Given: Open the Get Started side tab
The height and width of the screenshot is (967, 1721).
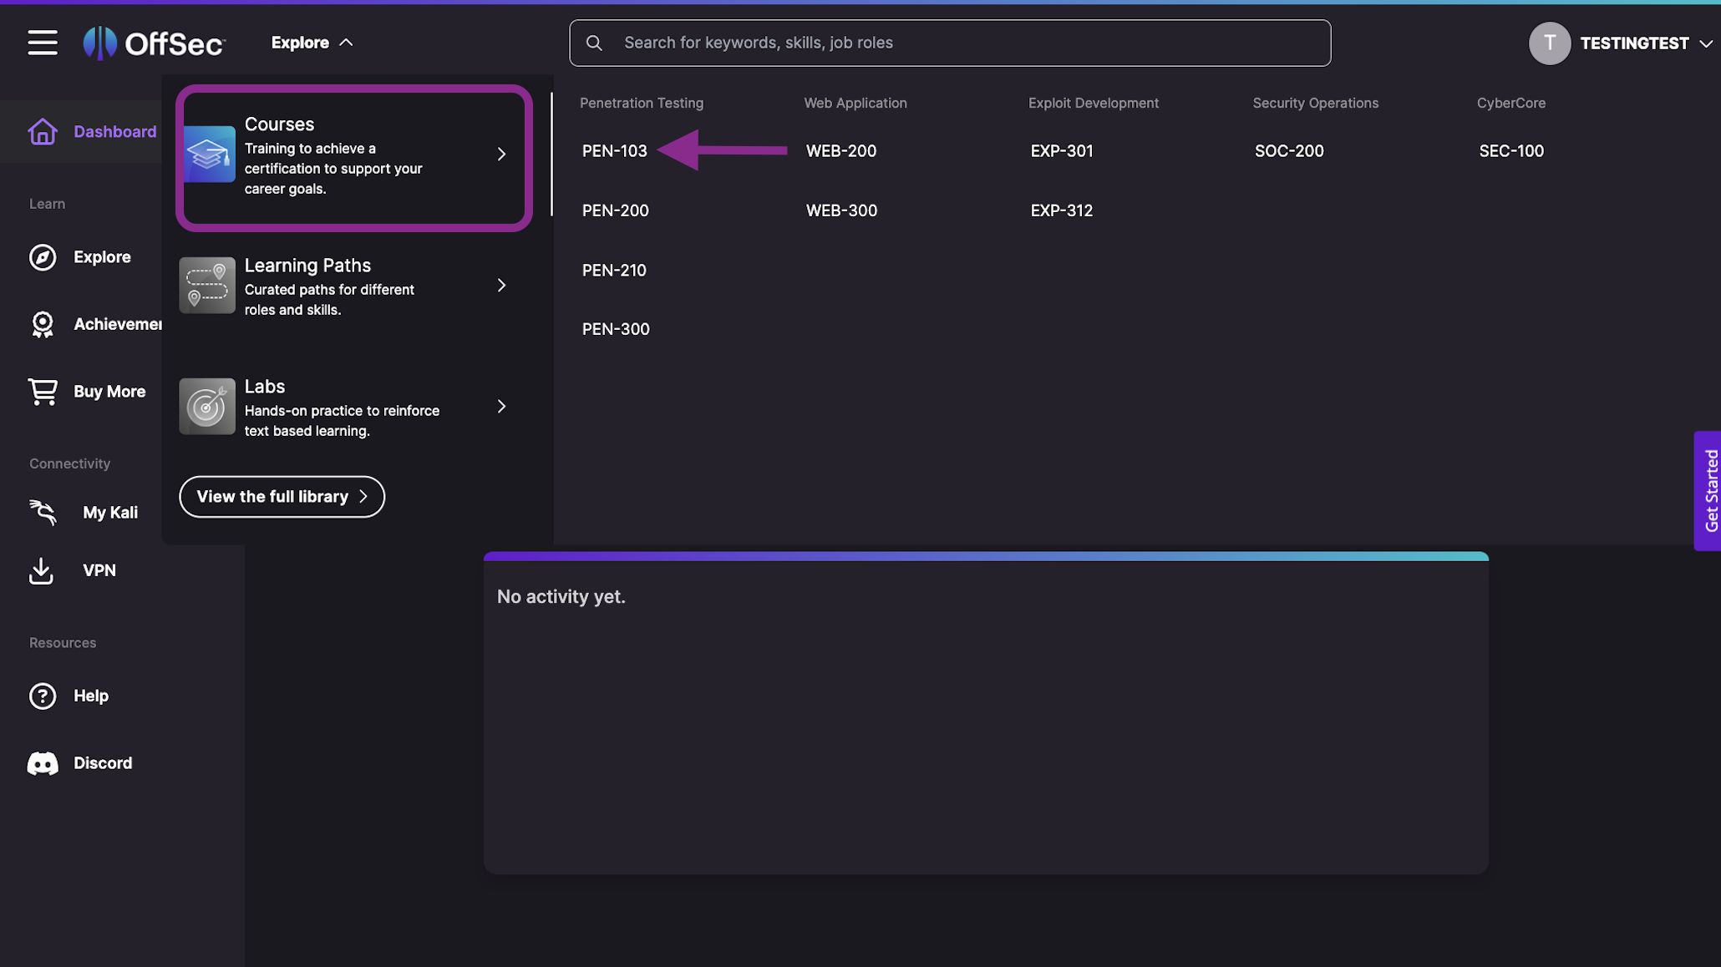Looking at the screenshot, I should [x=1709, y=491].
